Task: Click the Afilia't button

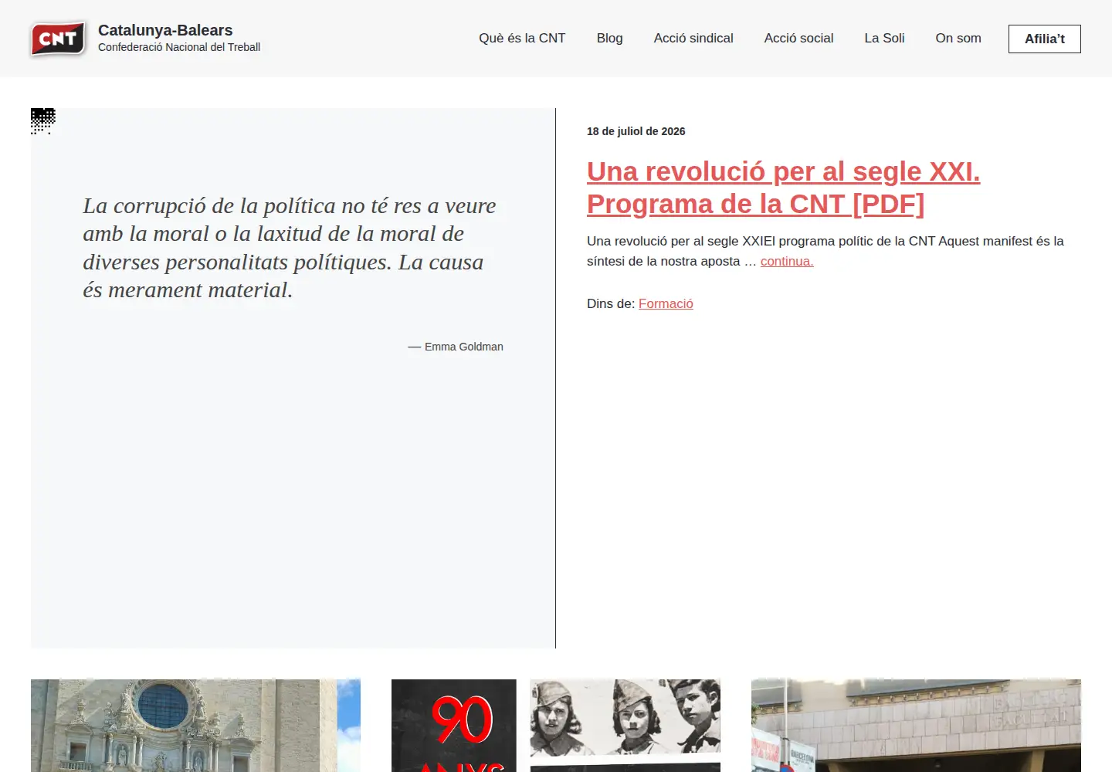Action: pyautogui.click(x=1044, y=39)
